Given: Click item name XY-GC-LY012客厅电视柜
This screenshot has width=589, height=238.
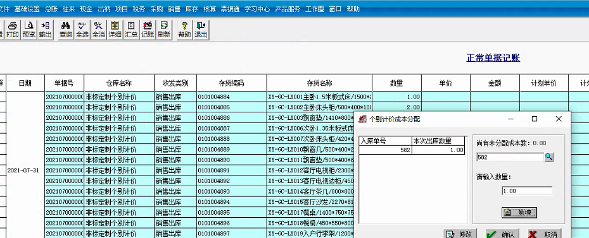Looking at the screenshot, I should coord(311,170).
